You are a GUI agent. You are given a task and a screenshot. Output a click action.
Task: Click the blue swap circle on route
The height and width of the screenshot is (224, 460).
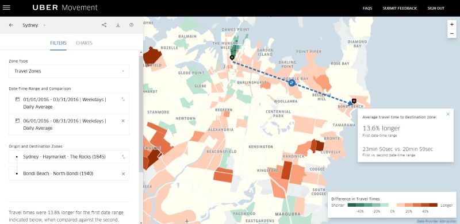292,83
